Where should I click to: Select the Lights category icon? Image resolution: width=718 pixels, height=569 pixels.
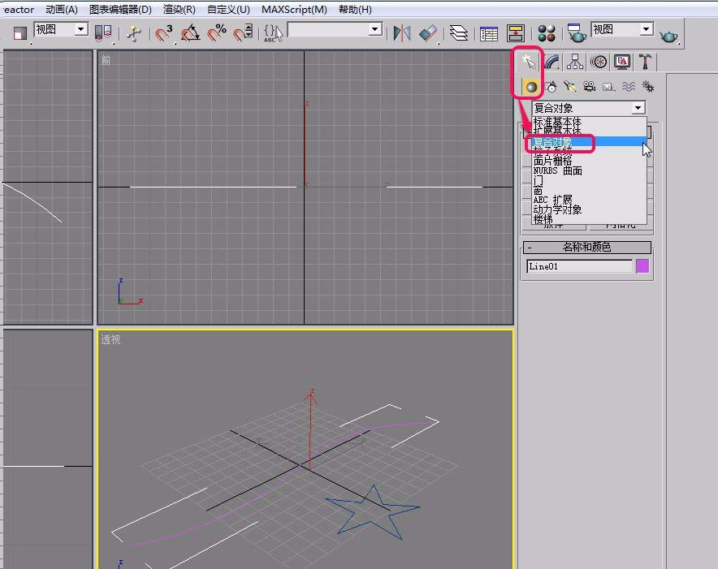pyautogui.click(x=570, y=87)
